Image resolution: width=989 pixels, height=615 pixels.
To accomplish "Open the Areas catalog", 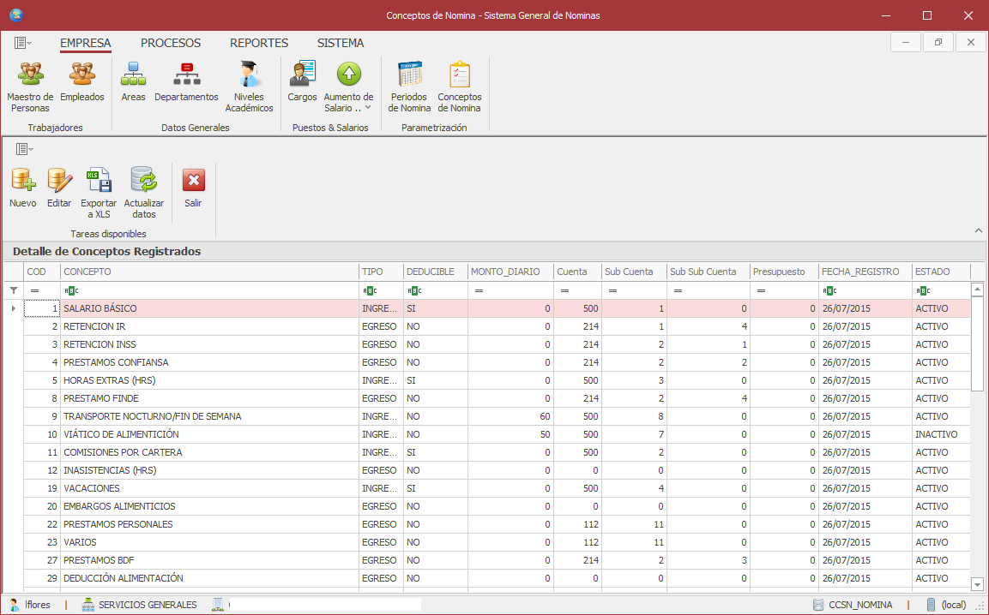I will (x=133, y=82).
